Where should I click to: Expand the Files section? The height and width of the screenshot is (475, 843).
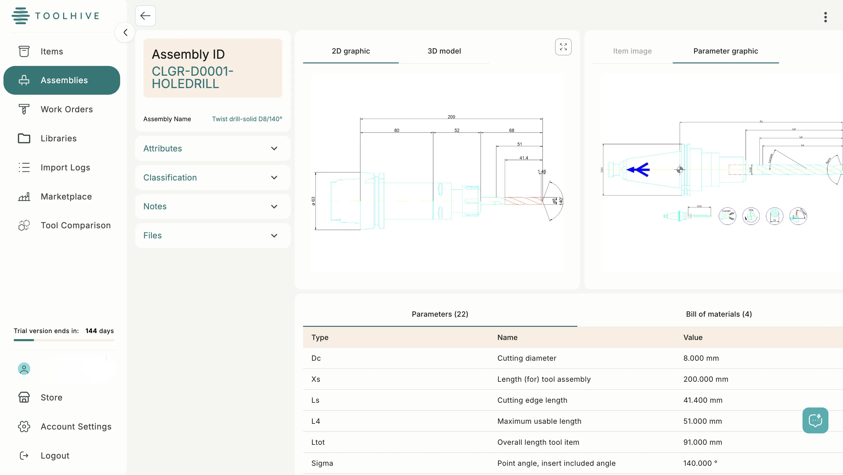coord(213,235)
